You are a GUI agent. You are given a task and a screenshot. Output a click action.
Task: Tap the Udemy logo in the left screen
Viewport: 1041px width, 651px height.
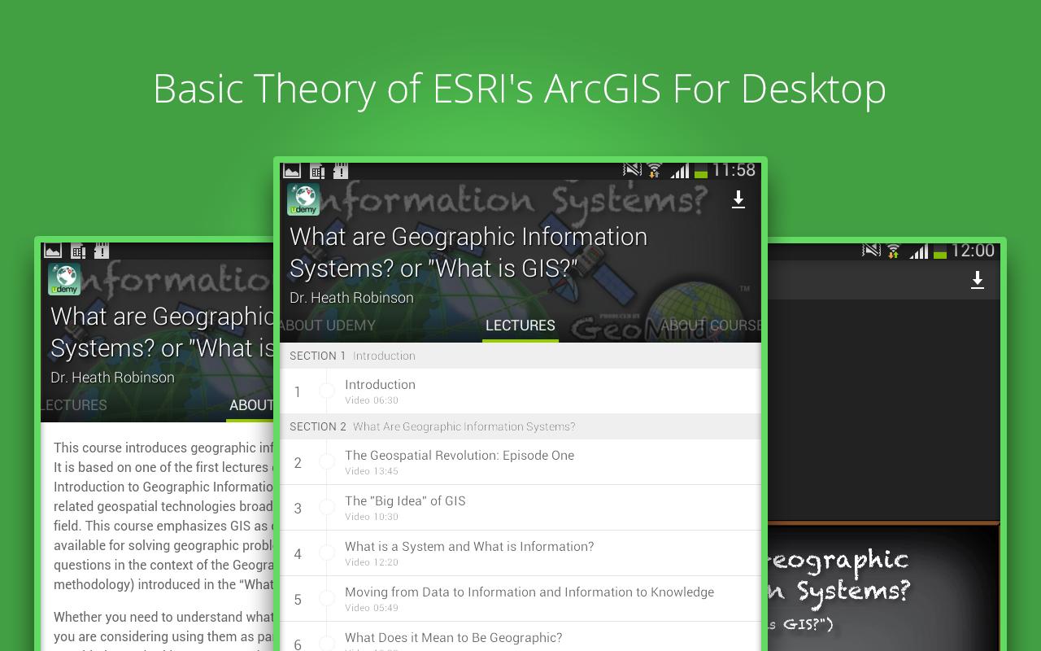(x=64, y=279)
